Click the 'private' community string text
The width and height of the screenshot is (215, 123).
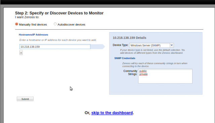tap(143, 74)
